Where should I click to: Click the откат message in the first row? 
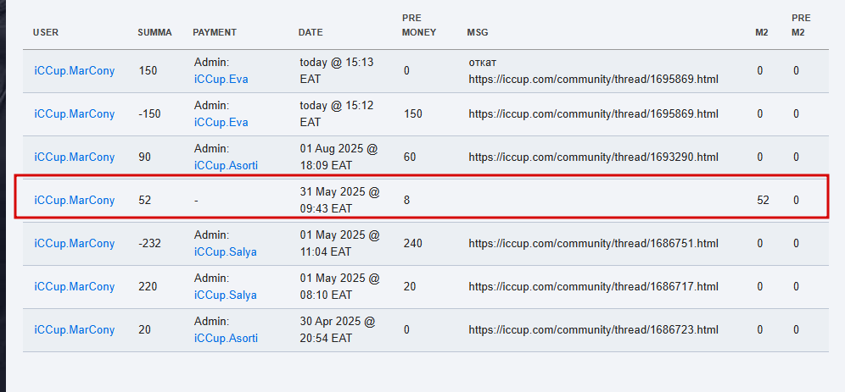pos(483,63)
